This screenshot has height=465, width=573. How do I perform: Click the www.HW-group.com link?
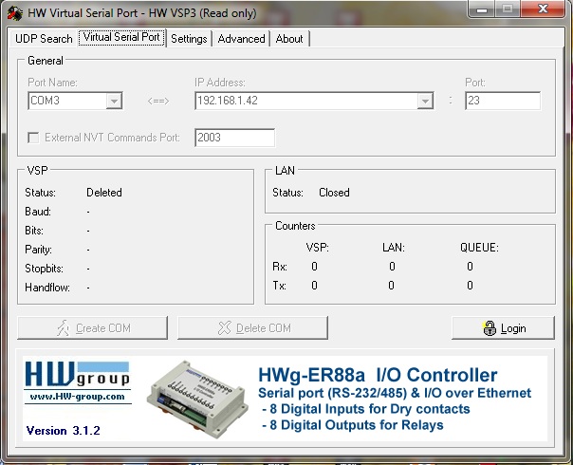pyautogui.click(x=77, y=397)
